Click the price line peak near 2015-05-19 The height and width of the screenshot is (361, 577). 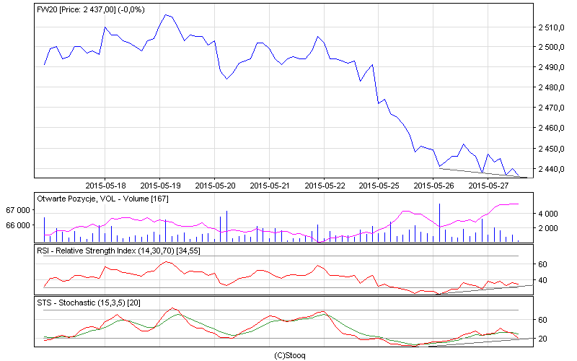pos(166,14)
